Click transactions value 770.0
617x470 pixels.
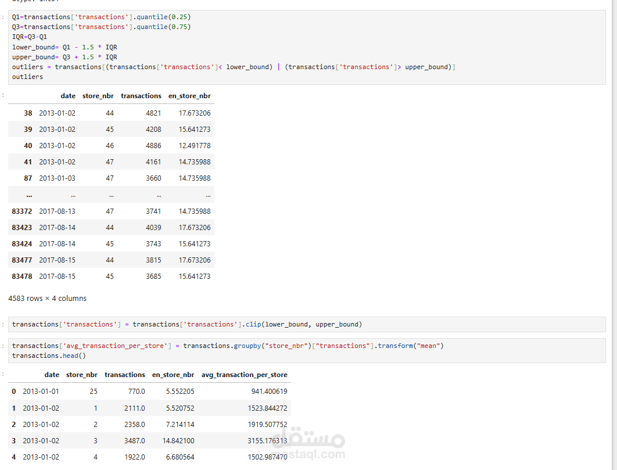point(137,392)
